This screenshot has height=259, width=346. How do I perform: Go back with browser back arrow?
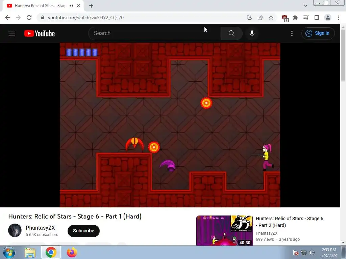click(x=7, y=18)
